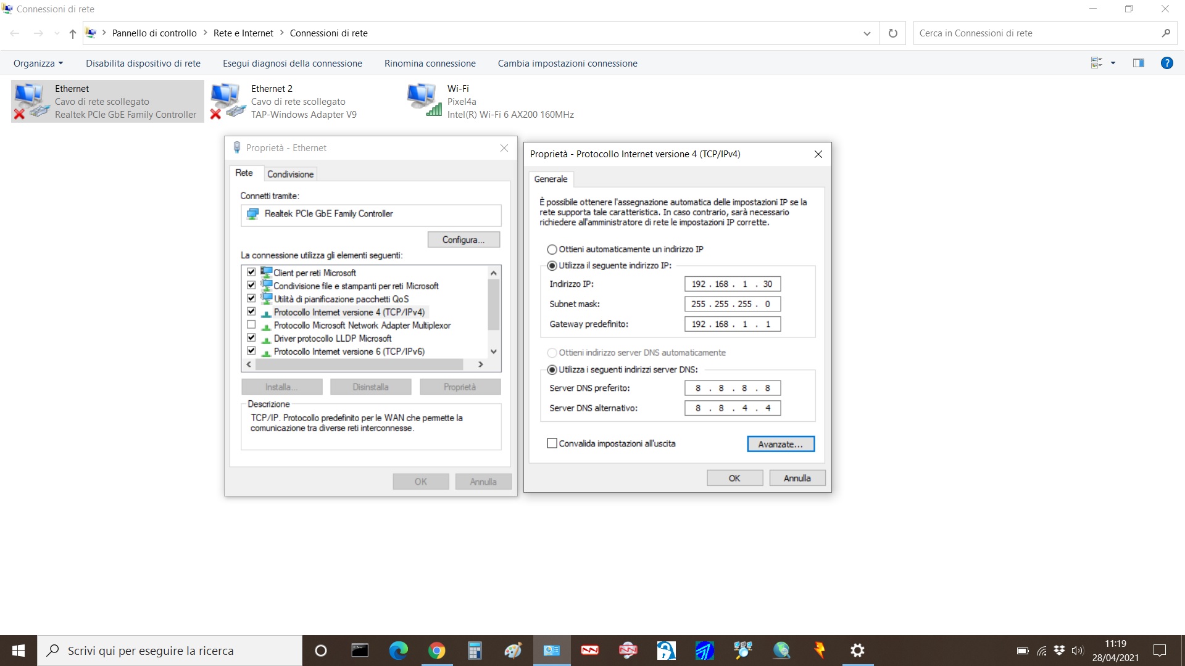Go up one folder level arrow
Screen dimensions: 1185x666
[73, 33]
